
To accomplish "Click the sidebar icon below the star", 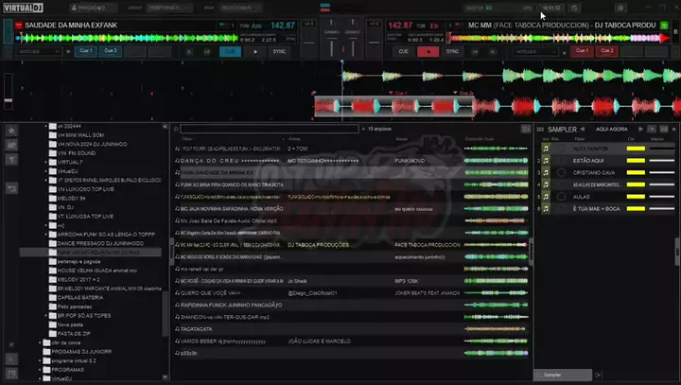I will [11, 145].
